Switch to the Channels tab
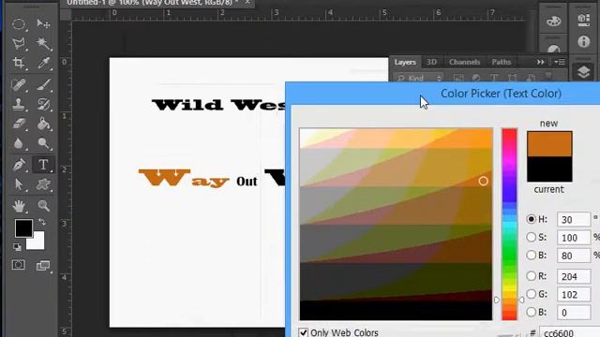The width and height of the screenshot is (600, 337). click(464, 62)
